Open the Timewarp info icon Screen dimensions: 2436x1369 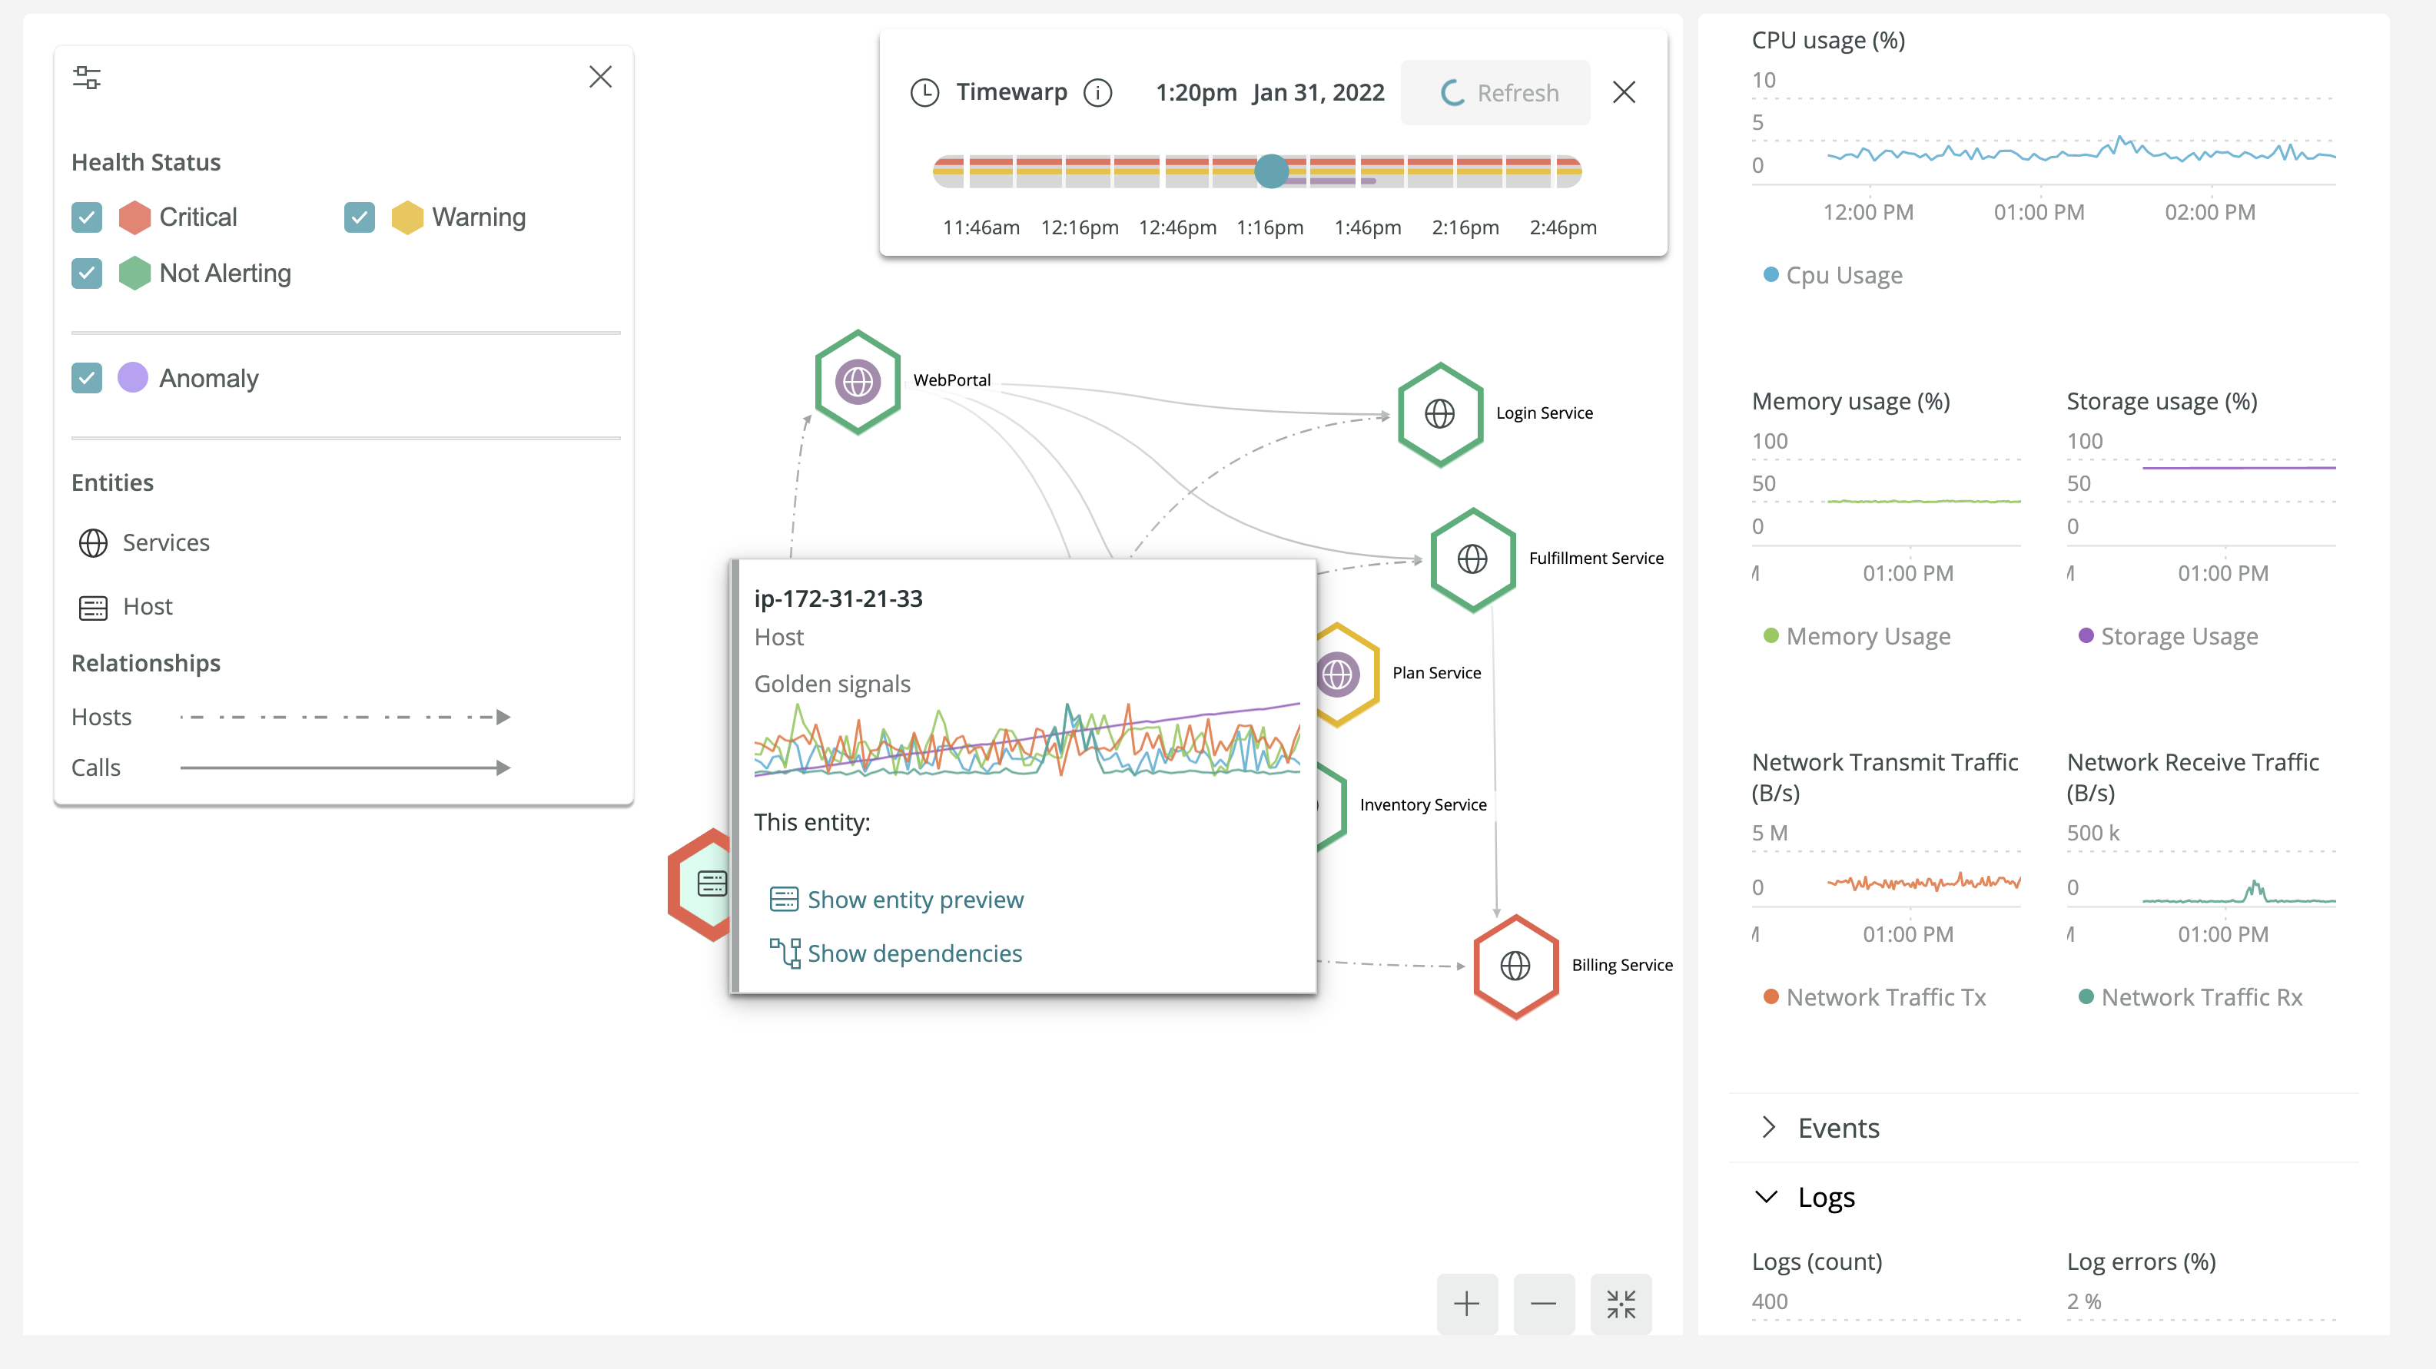coord(1098,93)
